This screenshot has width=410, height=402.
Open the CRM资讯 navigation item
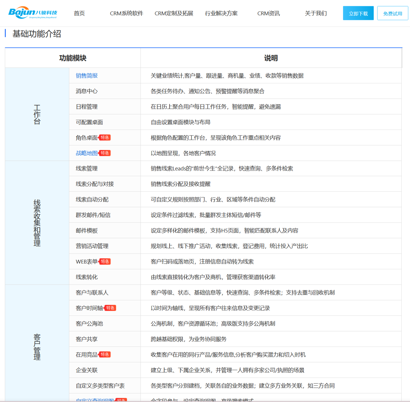268,13
